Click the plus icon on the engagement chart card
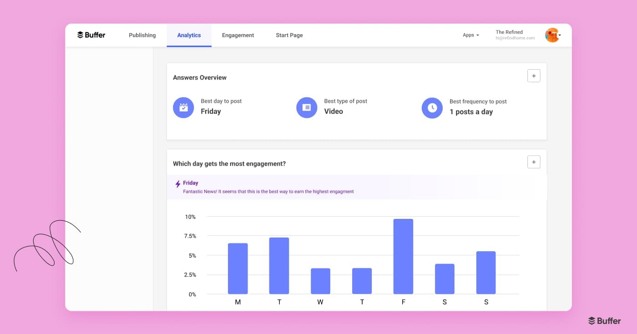This screenshot has height=334, width=637. [534, 162]
